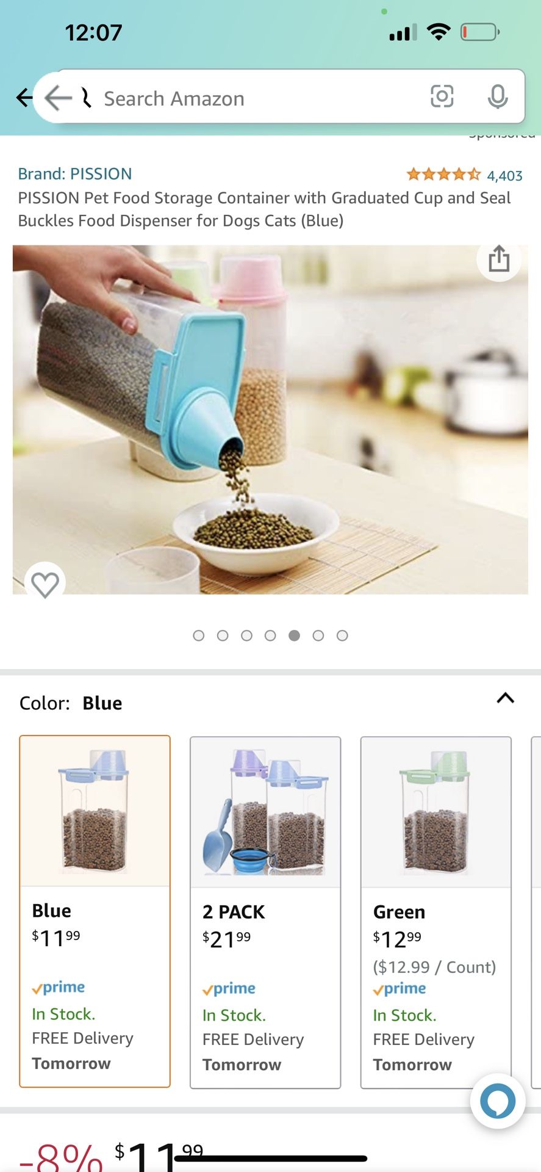Tap the black back arrow
The image size is (541, 1172).
(24, 97)
